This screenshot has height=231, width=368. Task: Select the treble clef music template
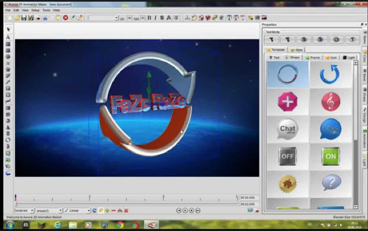coord(330,102)
